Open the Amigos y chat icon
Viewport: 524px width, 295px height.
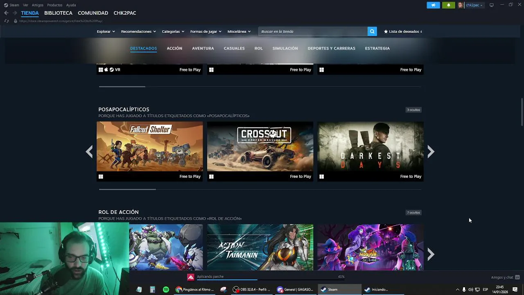click(517, 277)
